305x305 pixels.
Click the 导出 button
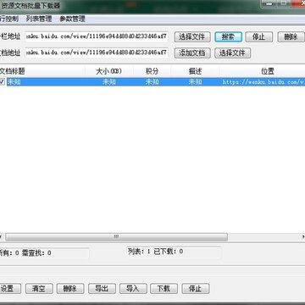point(102,289)
